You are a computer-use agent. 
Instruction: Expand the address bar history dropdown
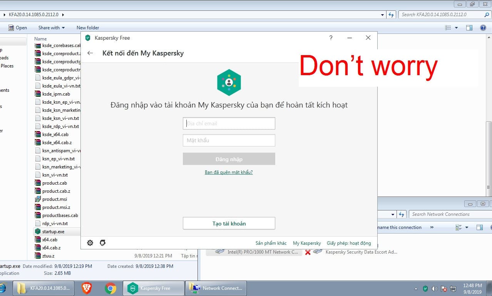point(382,15)
